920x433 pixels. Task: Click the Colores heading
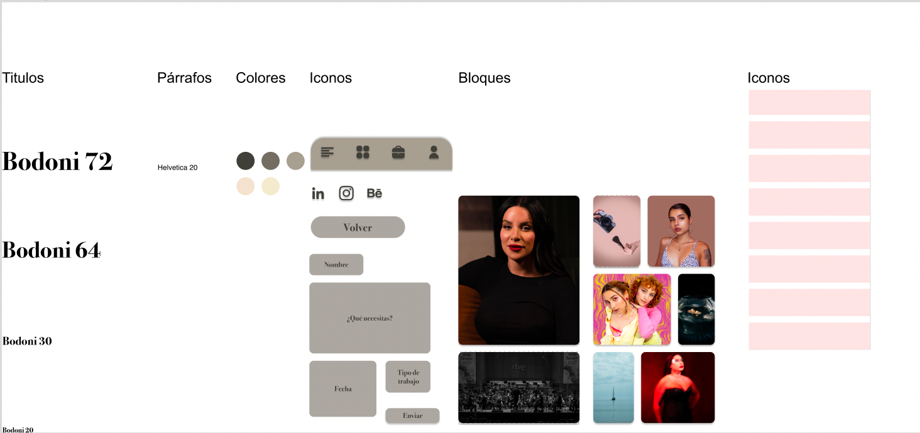tap(261, 78)
